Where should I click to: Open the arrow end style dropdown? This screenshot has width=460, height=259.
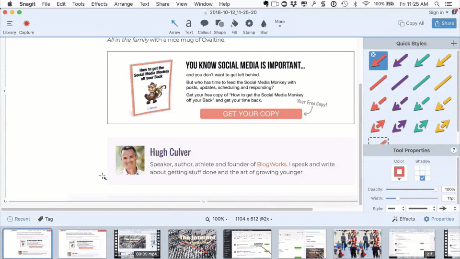coord(447,209)
